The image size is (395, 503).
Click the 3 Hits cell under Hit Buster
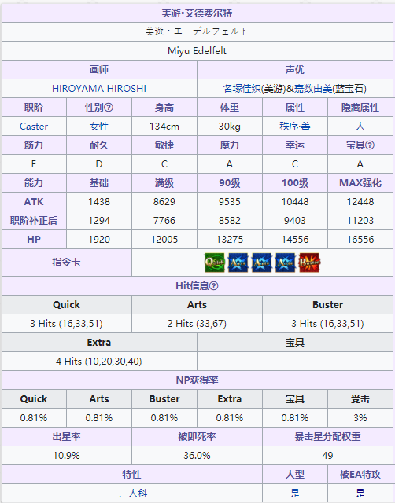point(327,323)
